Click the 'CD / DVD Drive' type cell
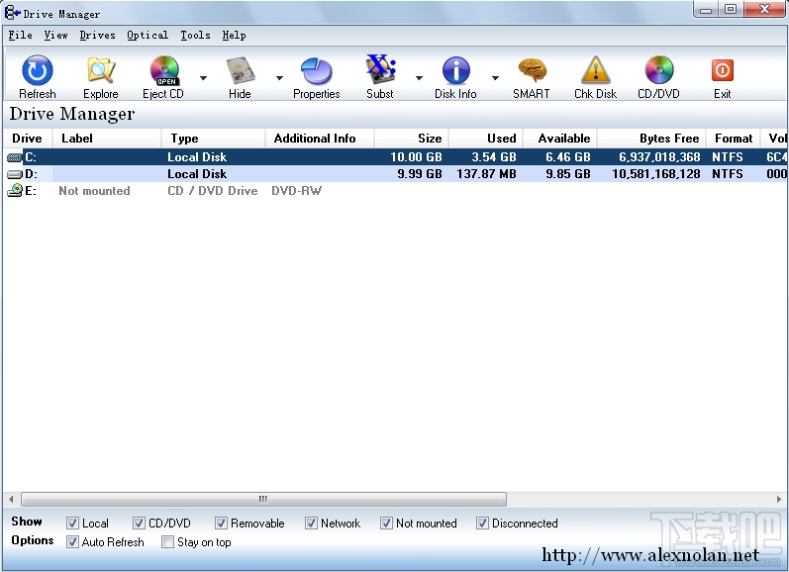The width and height of the screenshot is (789, 572). (212, 191)
